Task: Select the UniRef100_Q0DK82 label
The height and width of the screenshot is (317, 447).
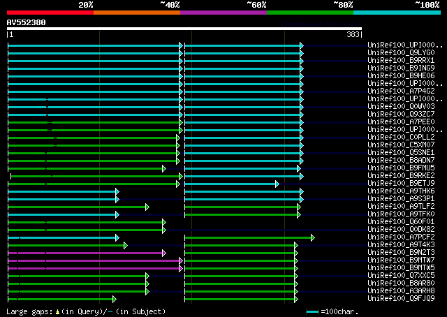Action: coord(401,230)
